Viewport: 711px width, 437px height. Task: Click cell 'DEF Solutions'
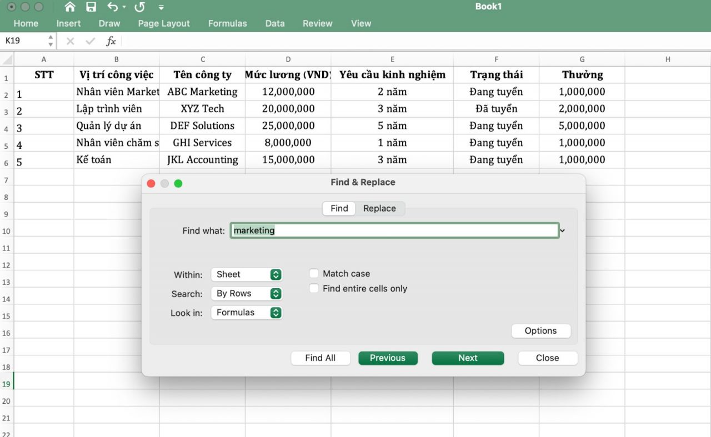point(202,125)
